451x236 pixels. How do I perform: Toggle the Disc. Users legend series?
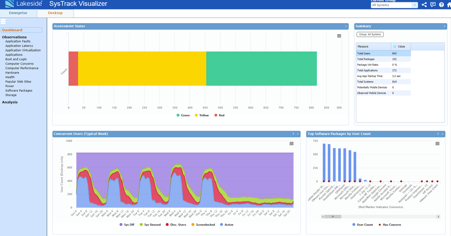tap(176, 225)
